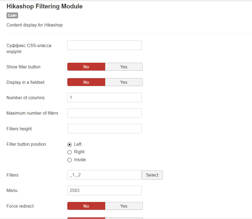Viewport: 252px width, 219px height.
Task: Click the Filters text field
Action: pyautogui.click(x=104, y=175)
